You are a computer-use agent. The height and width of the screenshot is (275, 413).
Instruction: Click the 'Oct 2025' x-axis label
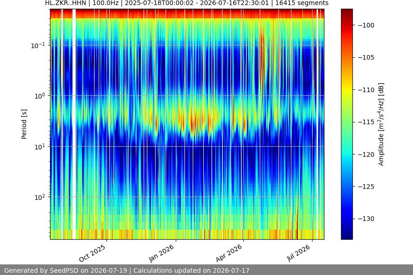point(92,253)
